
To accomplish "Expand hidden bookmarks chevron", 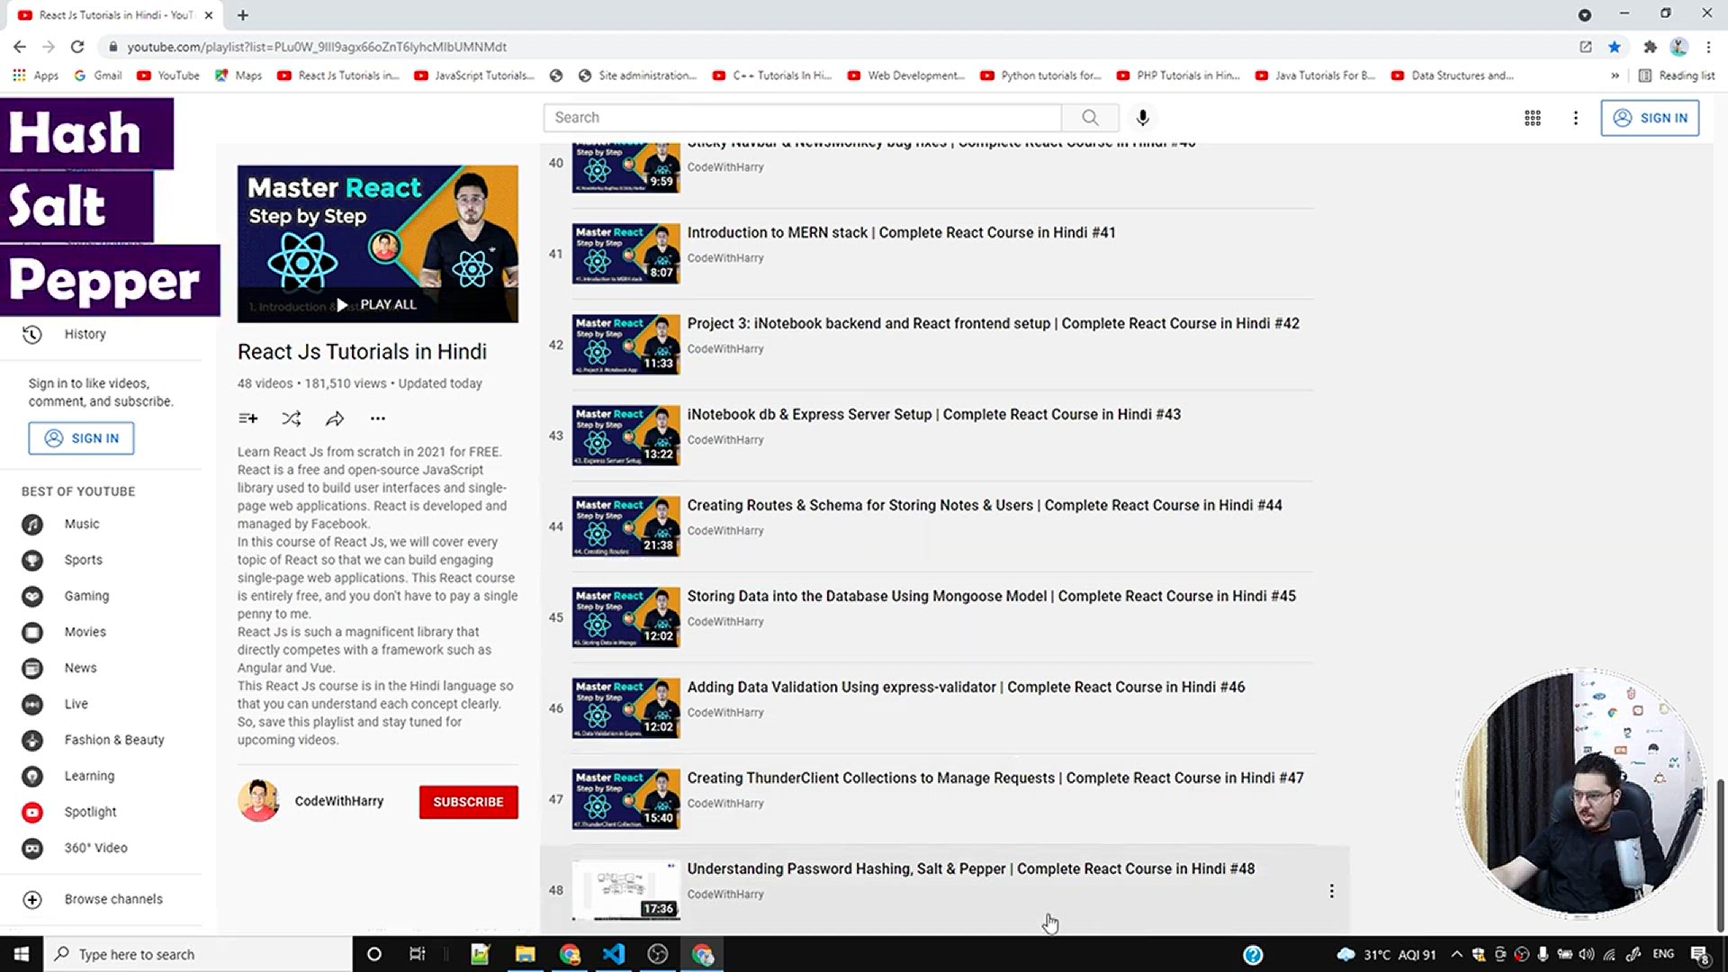I will tap(1615, 76).
